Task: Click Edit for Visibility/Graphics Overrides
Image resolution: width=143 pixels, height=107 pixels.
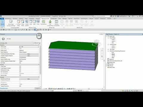Action: coord(29,54)
